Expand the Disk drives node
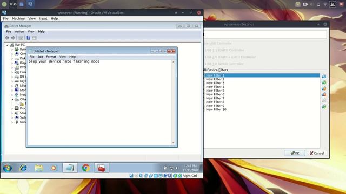The image size is (346, 194). coord(12,59)
